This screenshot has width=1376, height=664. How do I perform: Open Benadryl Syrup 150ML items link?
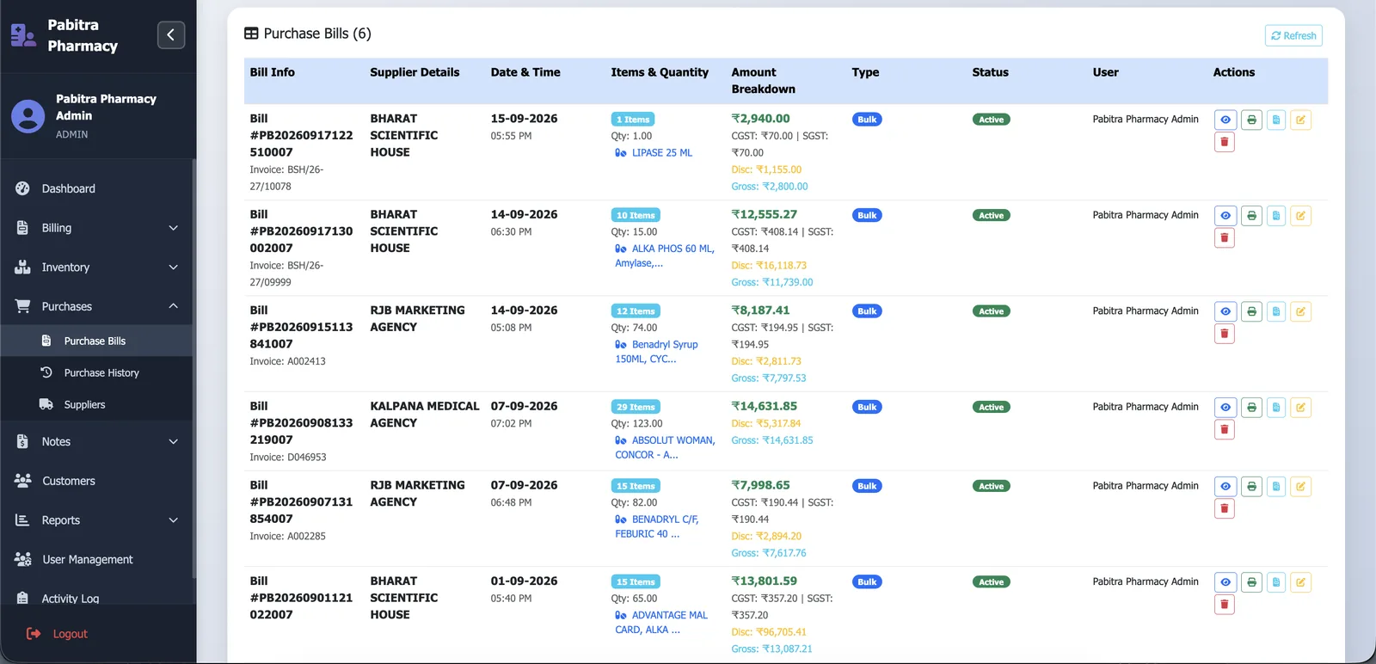tap(657, 352)
